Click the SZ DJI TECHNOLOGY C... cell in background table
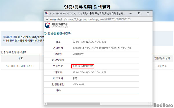 point(20,66)
